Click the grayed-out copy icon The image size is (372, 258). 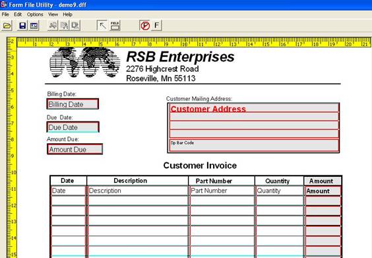click(x=64, y=25)
